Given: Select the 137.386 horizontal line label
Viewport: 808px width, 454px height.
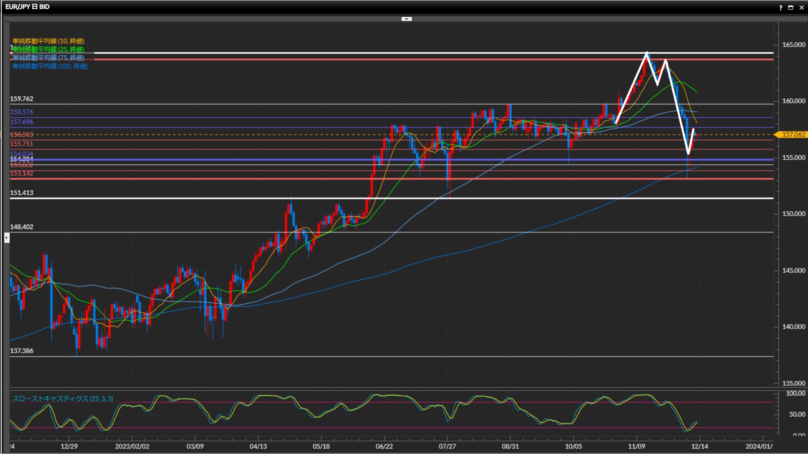Looking at the screenshot, I should (x=21, y=351).
